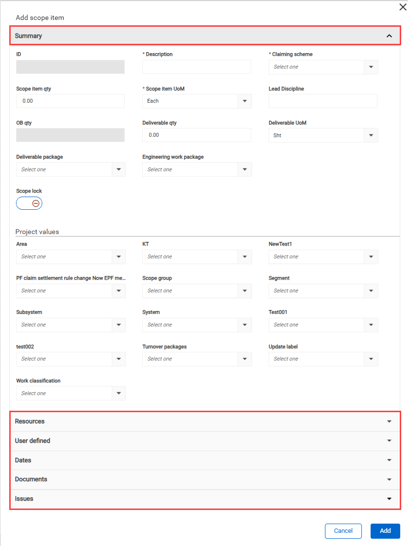The width and height of the screenshot is (408, 546).
Task: Open the Work classification dropdown arrow
Action: pos(119,393)
